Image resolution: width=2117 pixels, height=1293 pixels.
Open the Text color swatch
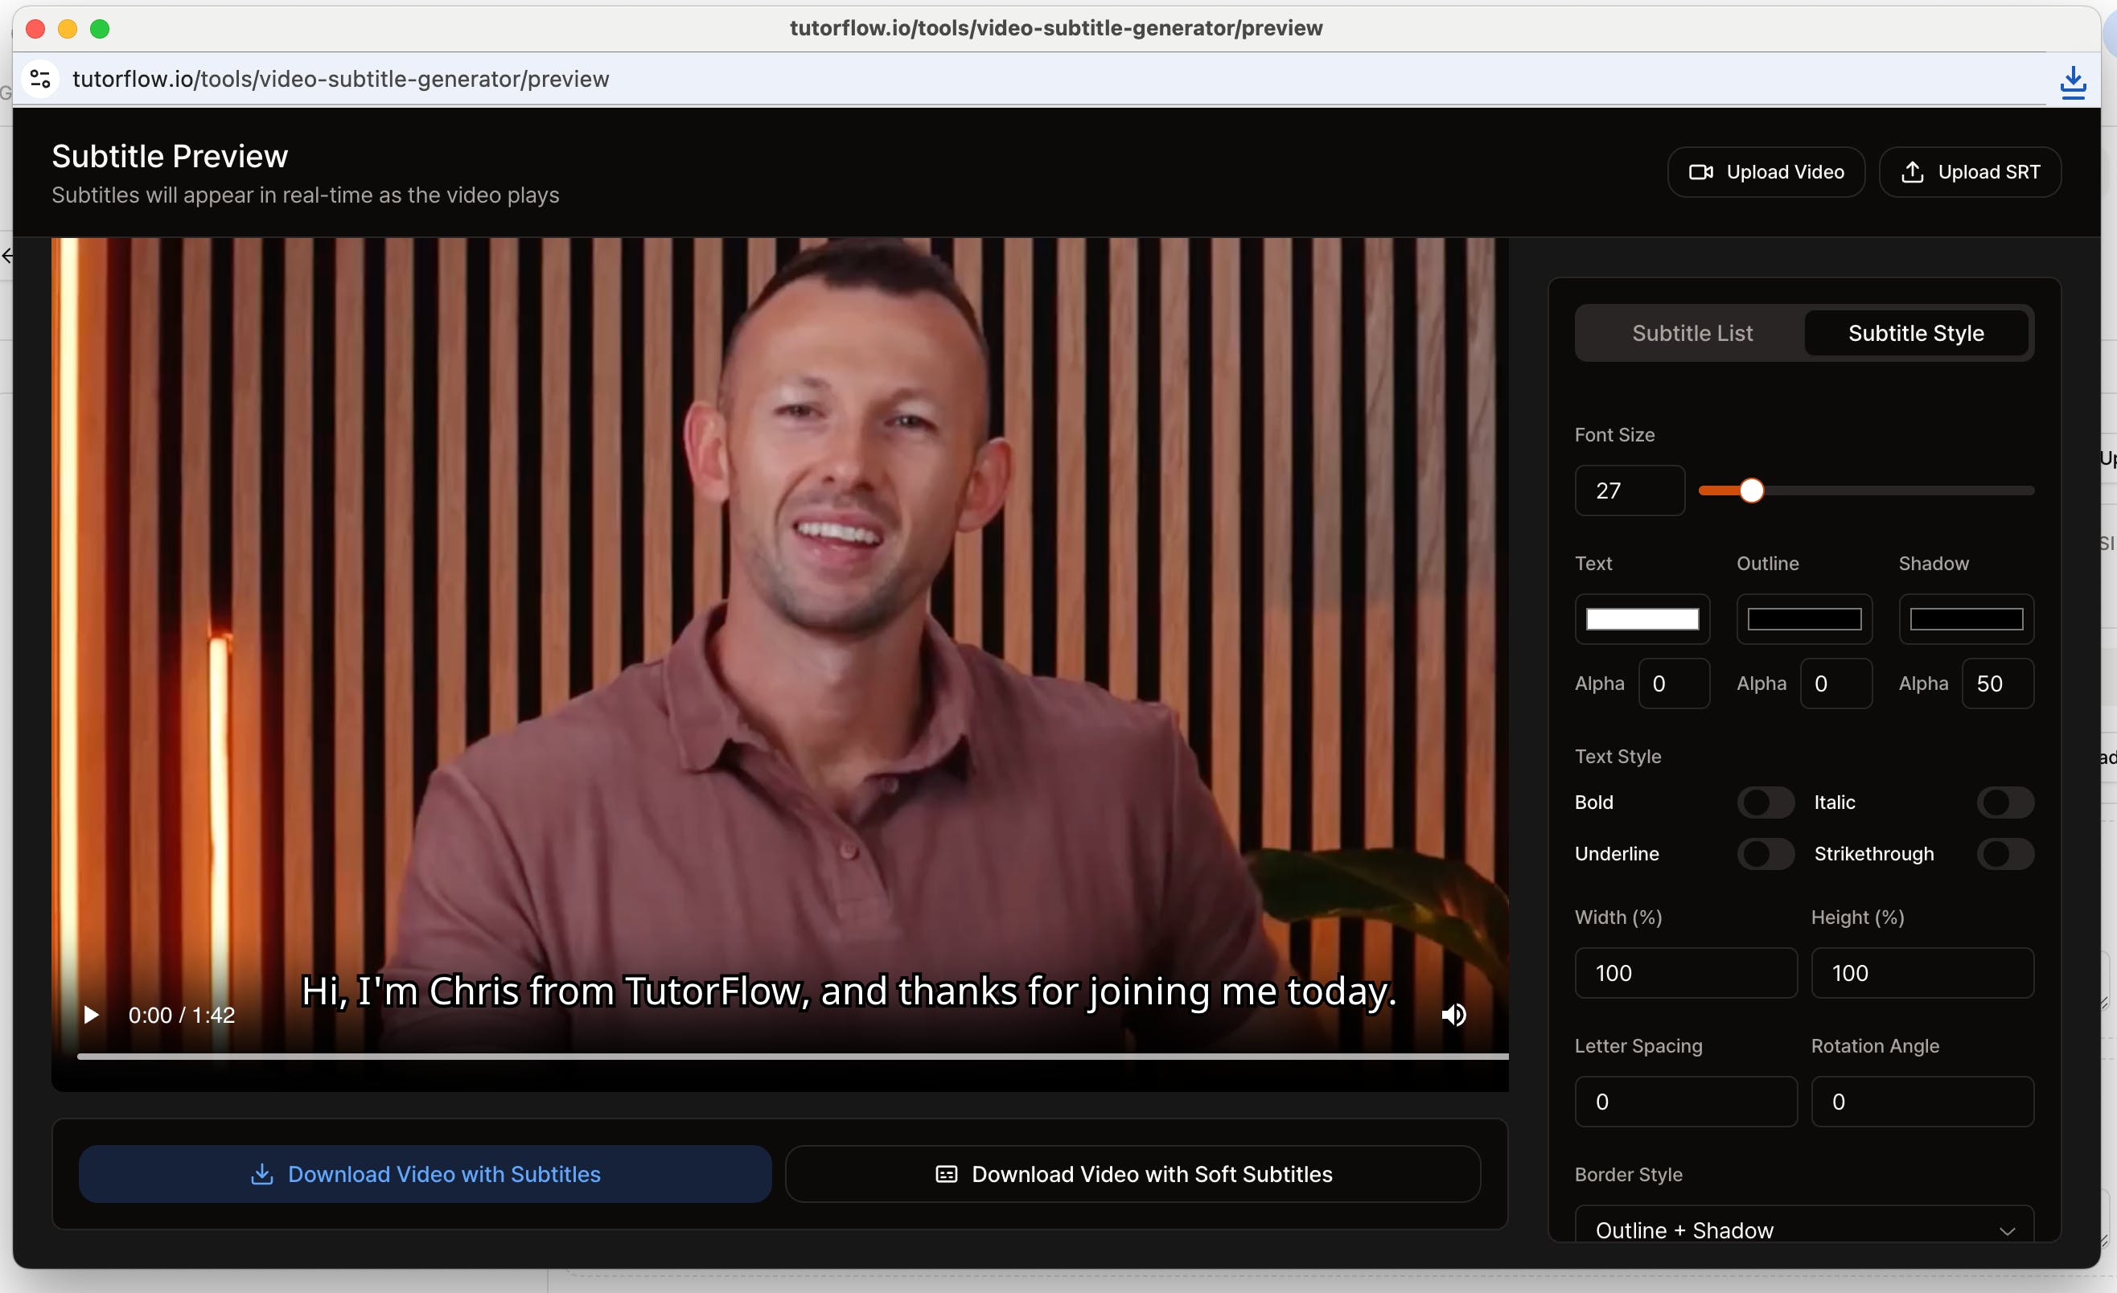pyautogui.click(x=1641, y=619)
